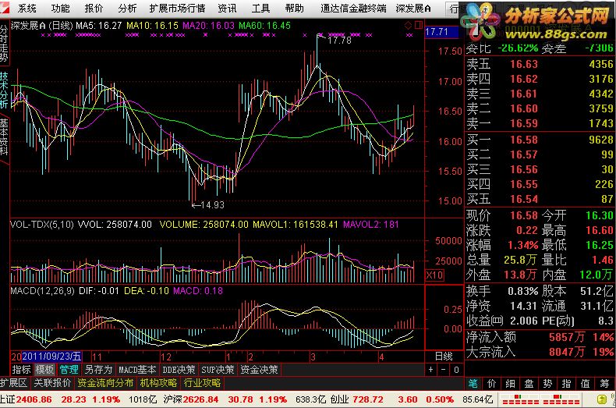Screen dimensions: 616x408
Task: Click the 买一 price 16.58
Action: click(524, 140)
